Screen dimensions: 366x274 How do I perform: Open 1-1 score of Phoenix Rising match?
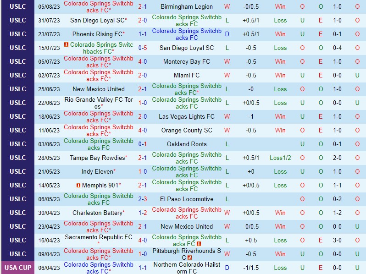(x=142, y=34)
